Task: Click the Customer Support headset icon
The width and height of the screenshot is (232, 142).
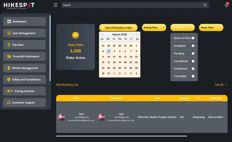Action: tap(9, 102)
